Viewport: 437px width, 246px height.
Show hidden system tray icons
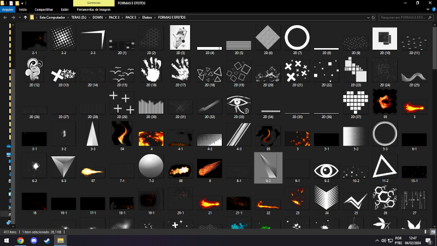[x=376, y=240]
